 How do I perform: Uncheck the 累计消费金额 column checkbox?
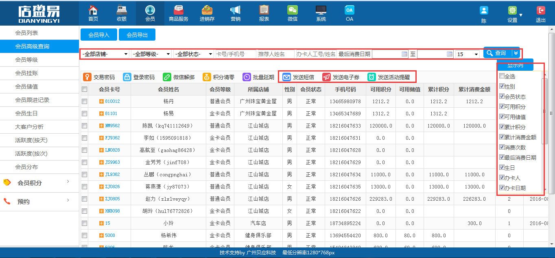tap(502, 137)
